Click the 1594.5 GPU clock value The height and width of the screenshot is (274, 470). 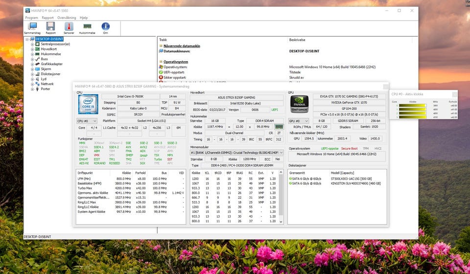tap(308, 138)
